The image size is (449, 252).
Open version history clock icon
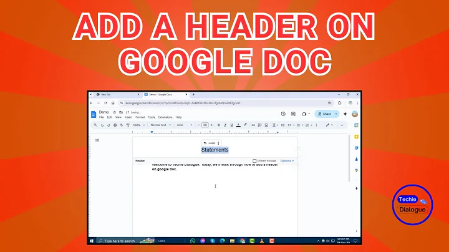click(x=283, y=114)
